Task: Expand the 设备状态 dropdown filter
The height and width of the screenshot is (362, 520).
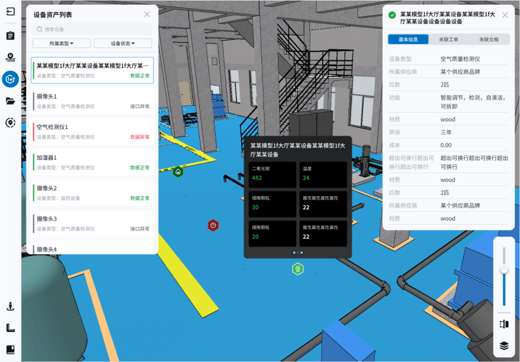Action: [123, 43]
